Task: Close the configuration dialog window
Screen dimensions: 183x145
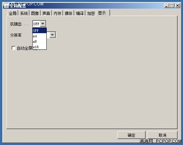Action: [x=178, y=5]
